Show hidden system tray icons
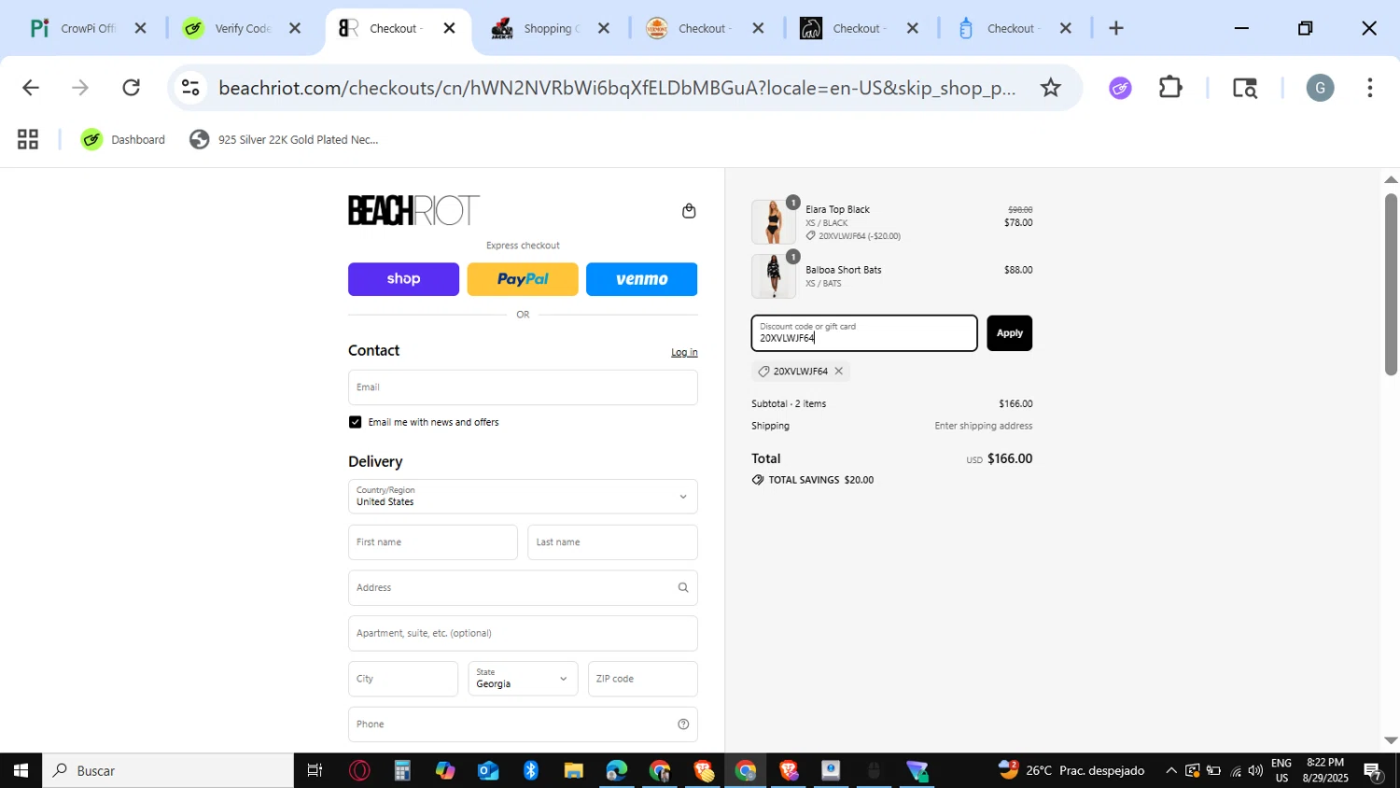This screenshot has height=788, width=1400. (1170, 770)
